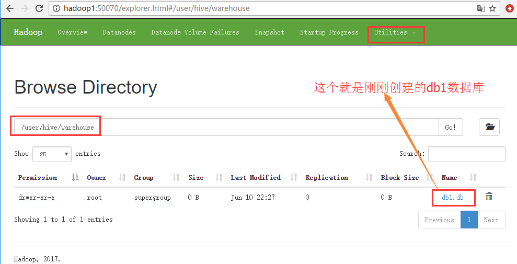This screenshot has height=264, width=517.
Task: Click the Block Size column header
Action: coord(400,177)
